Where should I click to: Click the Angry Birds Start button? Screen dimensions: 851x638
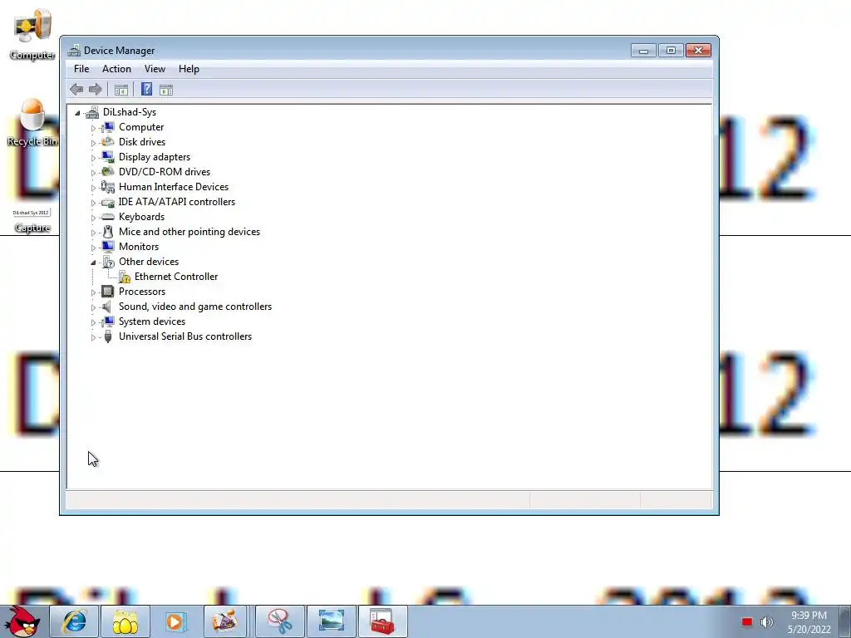click(x=22, y=621)
